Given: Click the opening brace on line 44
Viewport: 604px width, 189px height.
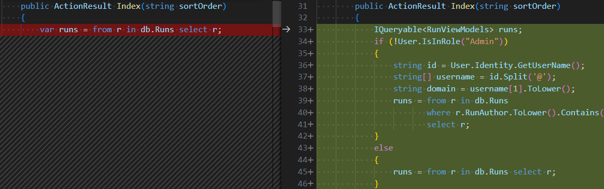Looking at the screenshot, I should pos(377,160).
